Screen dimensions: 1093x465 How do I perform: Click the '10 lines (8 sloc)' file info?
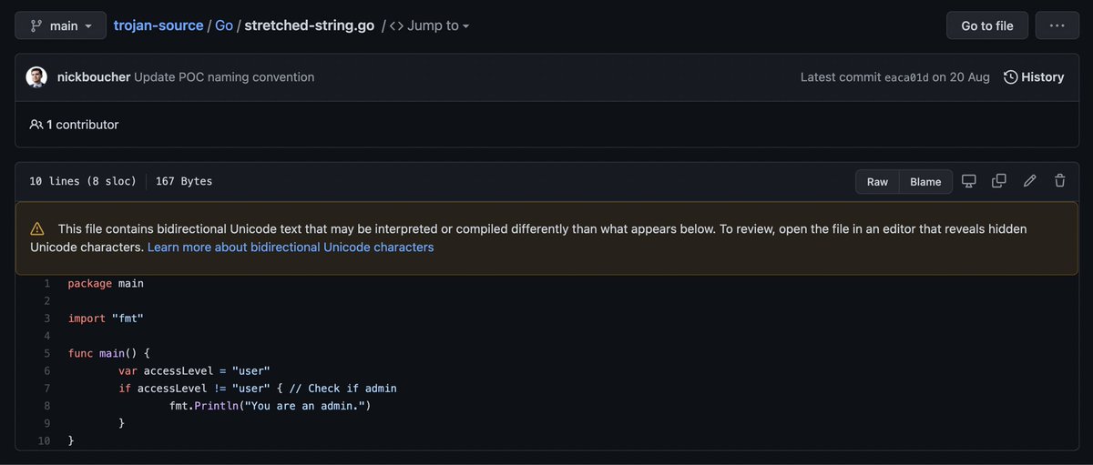[83, 181]
